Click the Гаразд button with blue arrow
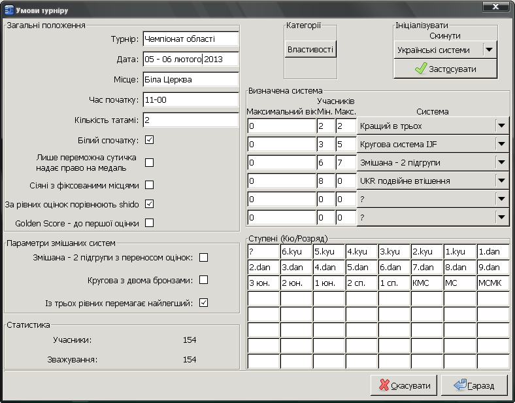This screenshot has width=515, height=403. coord(474,385)
